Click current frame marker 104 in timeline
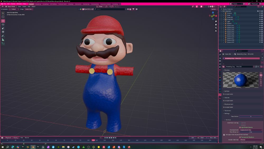This screenshot has width=264, height=149. tap(93, 140)
